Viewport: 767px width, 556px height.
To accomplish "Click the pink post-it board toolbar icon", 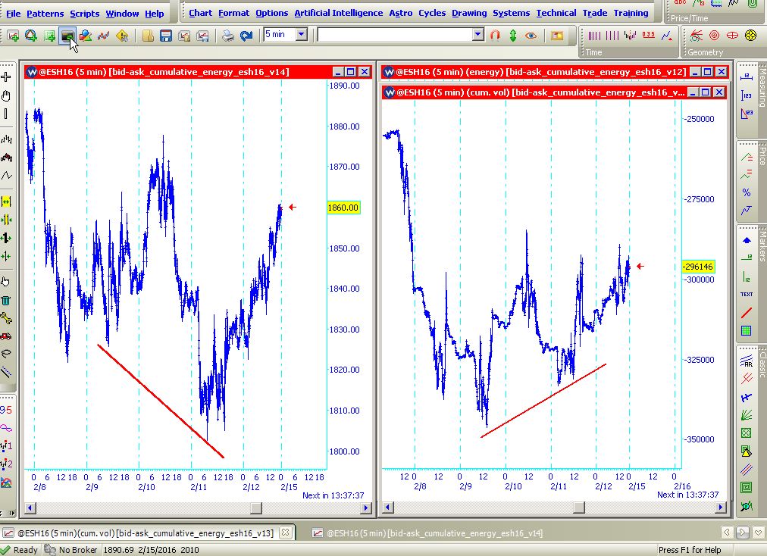I will (x=556, y=35).
